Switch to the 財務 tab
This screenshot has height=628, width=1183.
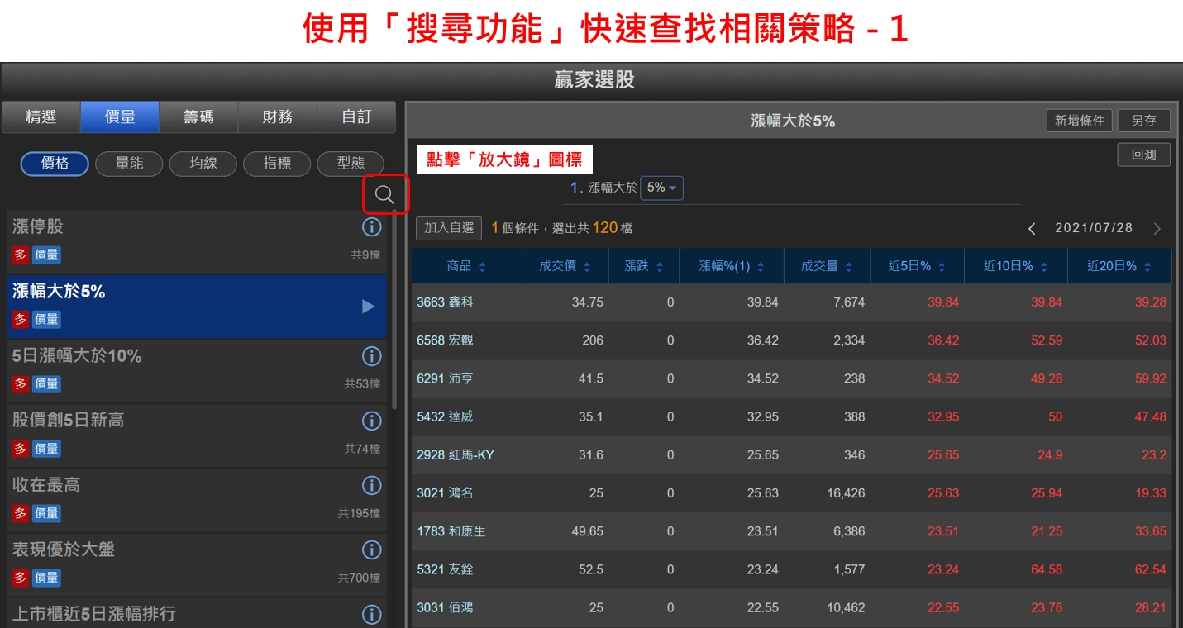(278, 117)
